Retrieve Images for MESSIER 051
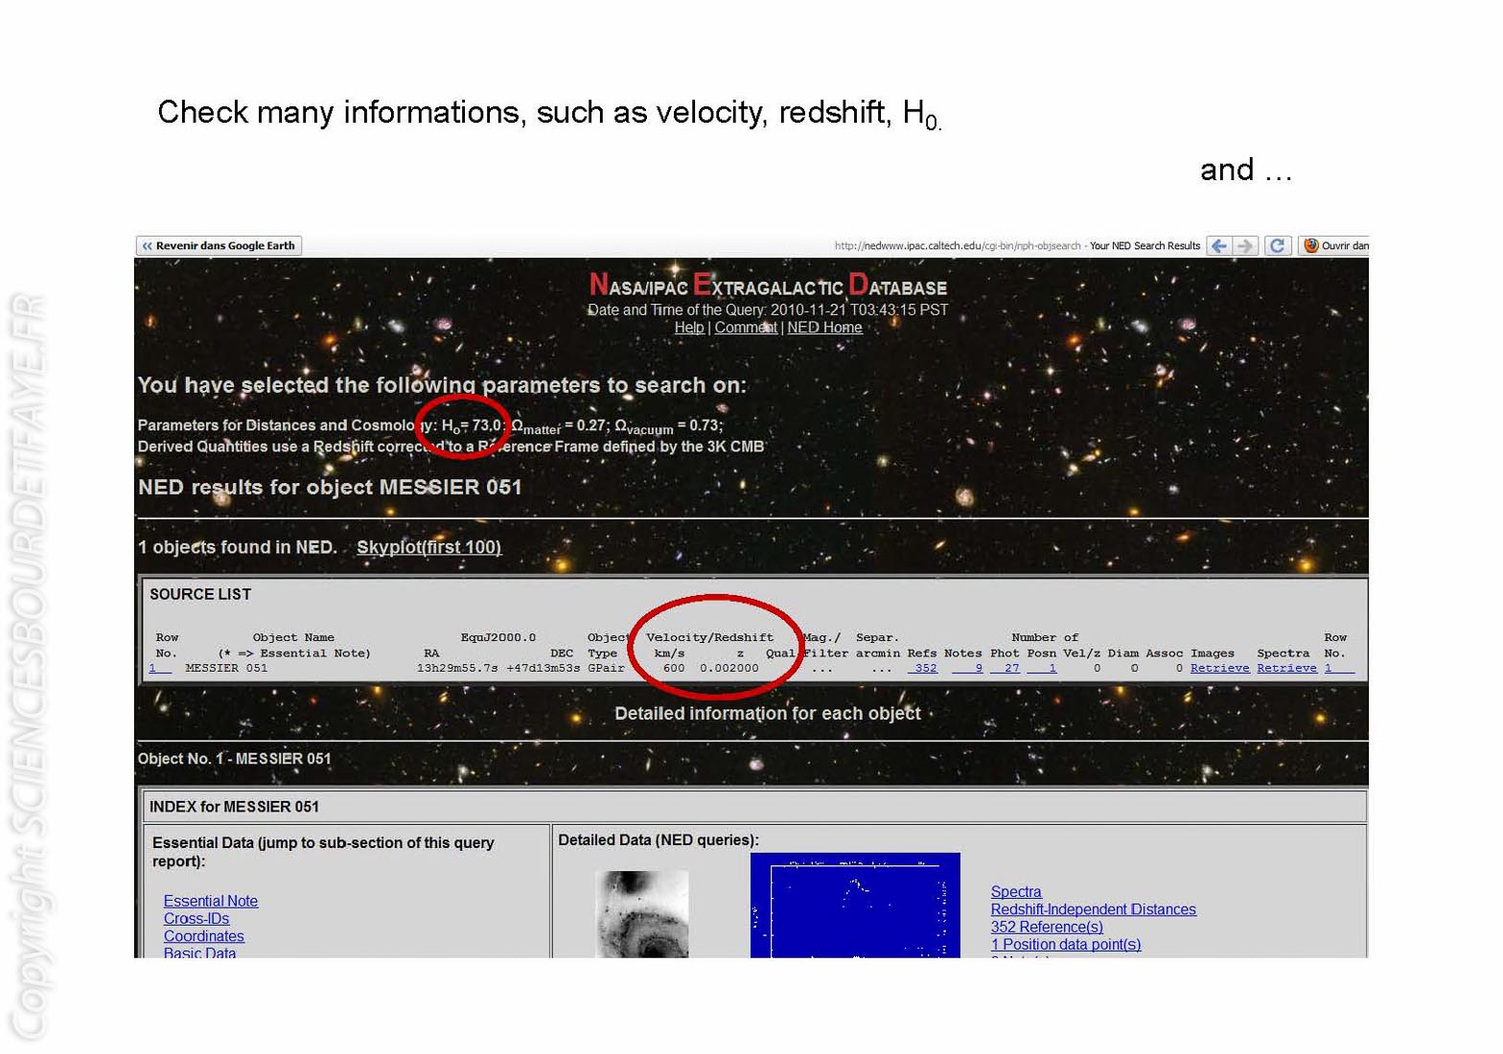This screenshot has height=1054, width=1503. [x=1219, y=668]
